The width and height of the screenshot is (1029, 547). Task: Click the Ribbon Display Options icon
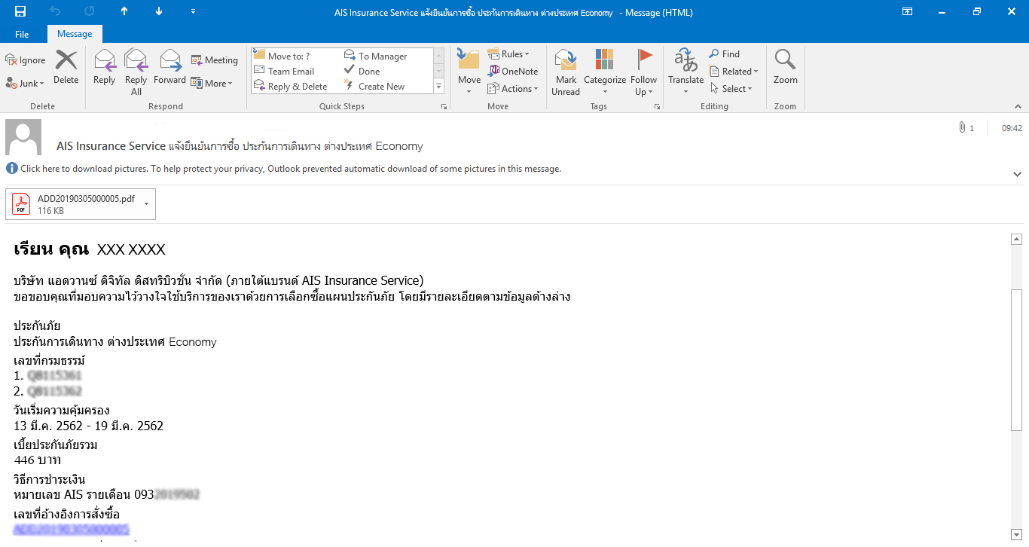pos(908,11)
